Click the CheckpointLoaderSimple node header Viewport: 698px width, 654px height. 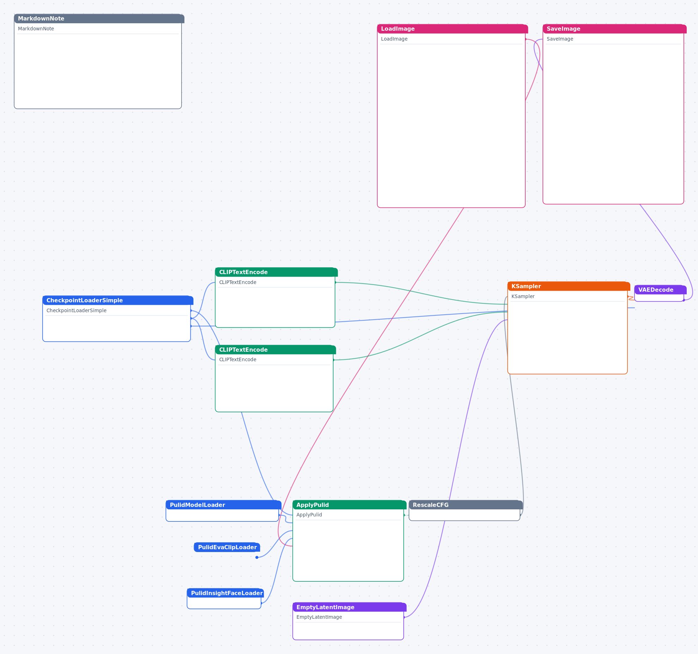[118, 301]
